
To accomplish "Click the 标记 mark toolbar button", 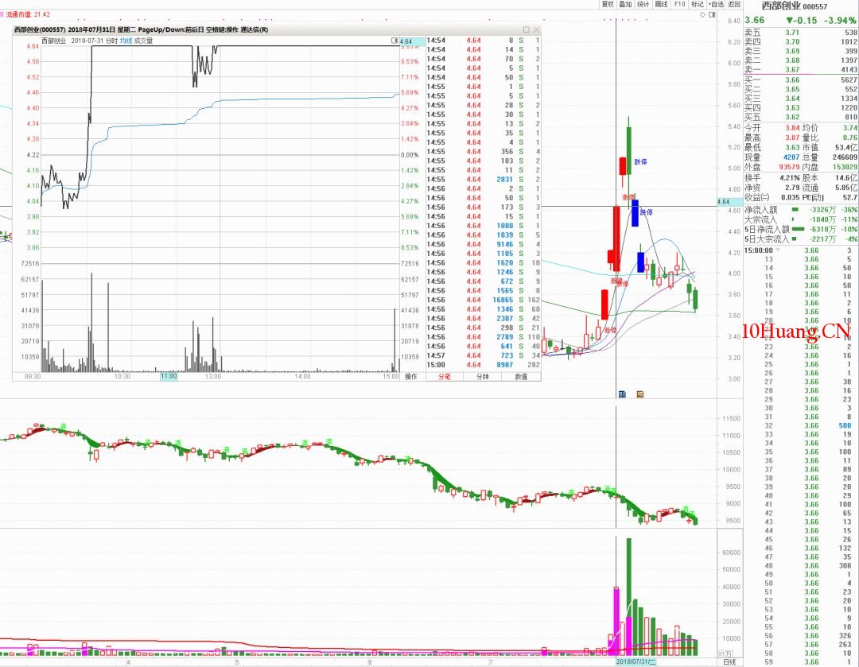I will click(x=697, y=5).
